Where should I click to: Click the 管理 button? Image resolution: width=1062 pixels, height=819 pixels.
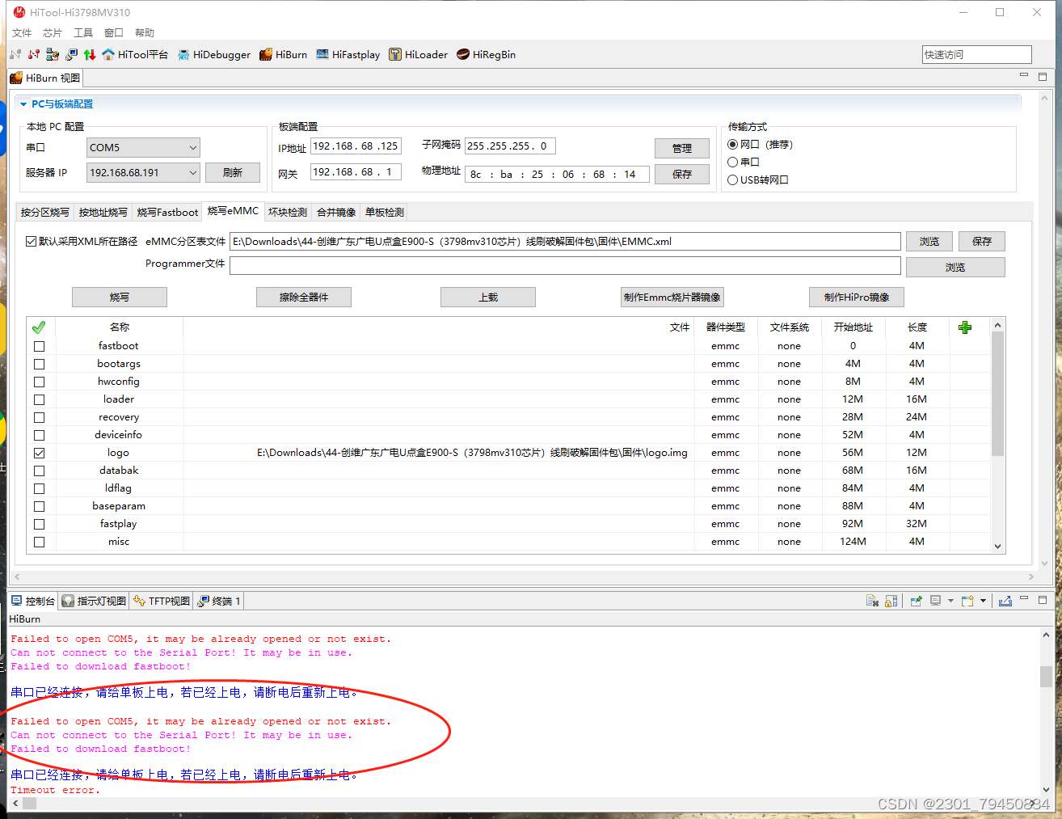click(682, 148)
